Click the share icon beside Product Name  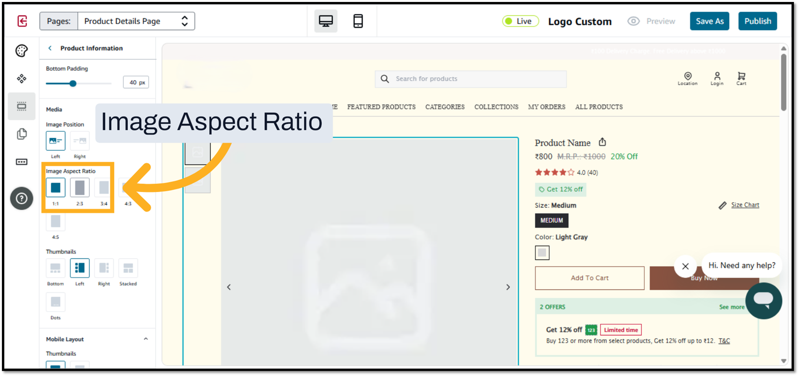[602, 142]
